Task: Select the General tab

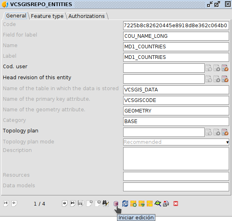Action: (16, 15)
